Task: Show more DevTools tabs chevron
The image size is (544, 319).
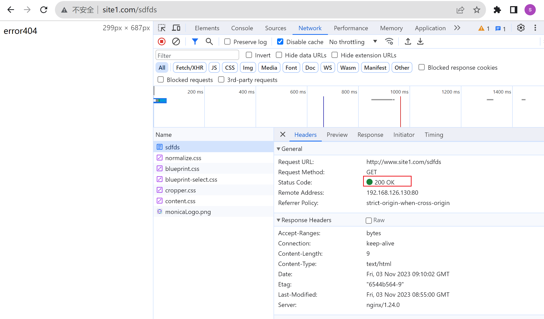Action: [457, 28]
